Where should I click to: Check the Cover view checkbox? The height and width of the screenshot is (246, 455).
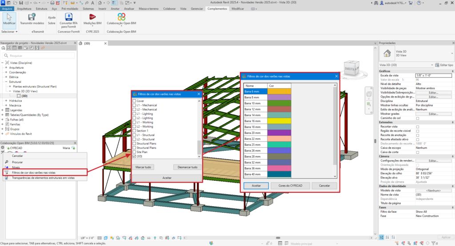coord(134,101)
